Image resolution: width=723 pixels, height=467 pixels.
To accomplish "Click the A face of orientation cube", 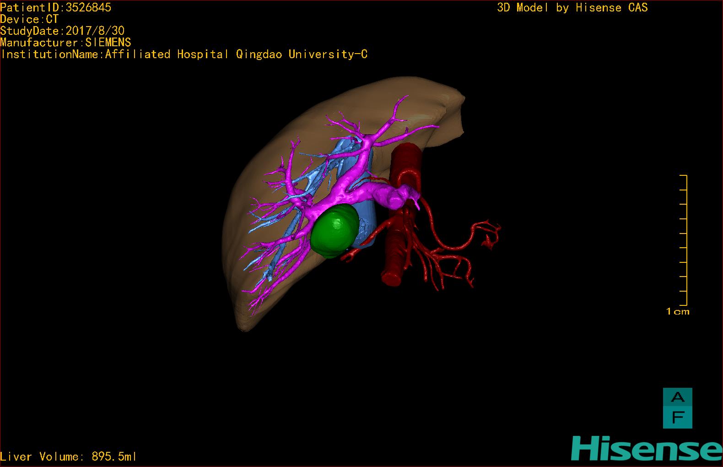I will (x=678, y=398).
